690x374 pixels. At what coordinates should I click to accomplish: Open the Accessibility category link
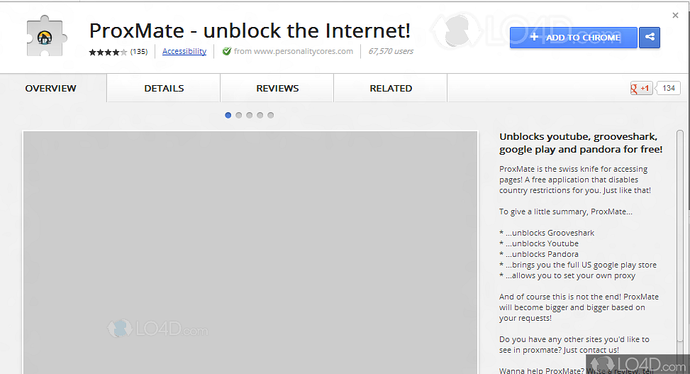[x=184, y=51]
